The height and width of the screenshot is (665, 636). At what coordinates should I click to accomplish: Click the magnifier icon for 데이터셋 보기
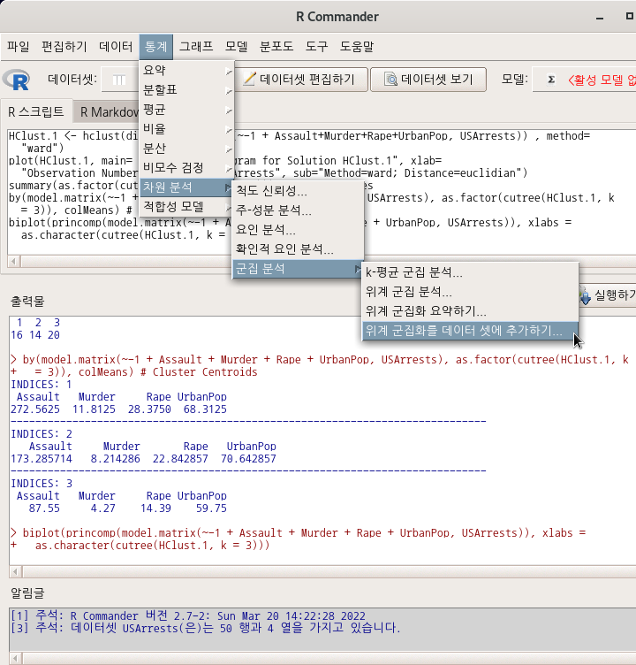(390, 79)
